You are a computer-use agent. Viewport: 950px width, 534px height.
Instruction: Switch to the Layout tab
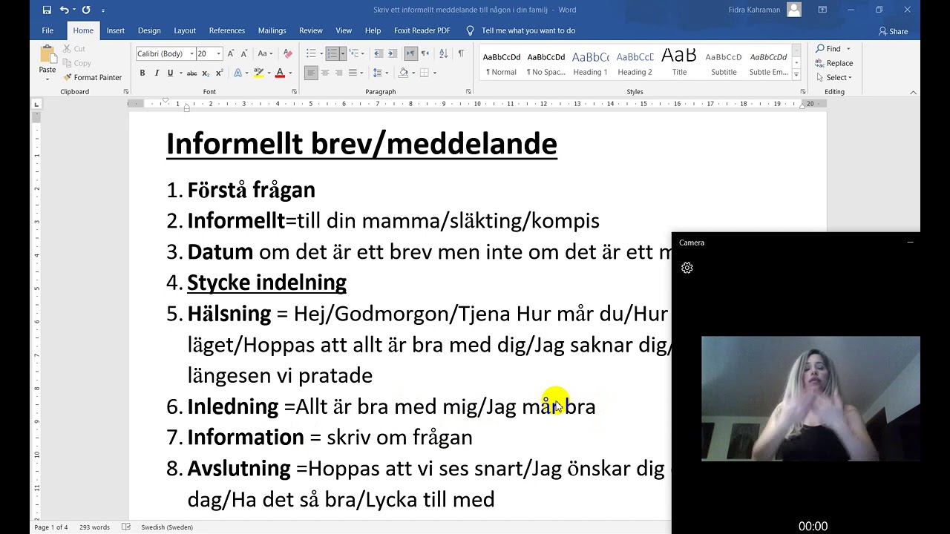point(185,30)
